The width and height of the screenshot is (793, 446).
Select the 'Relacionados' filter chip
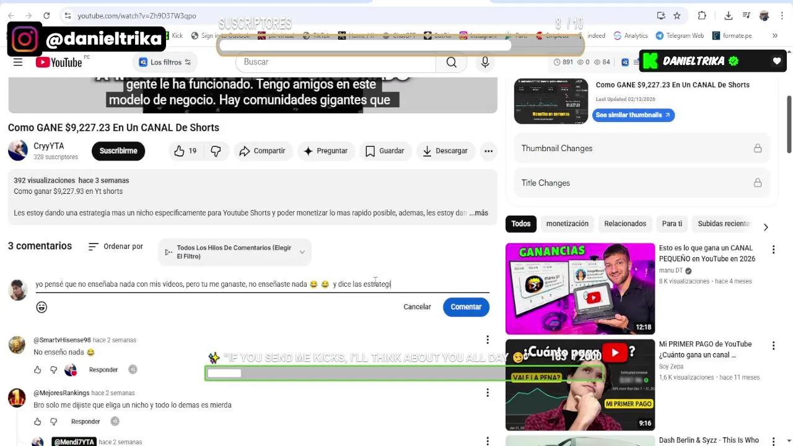tap(625, 224)
